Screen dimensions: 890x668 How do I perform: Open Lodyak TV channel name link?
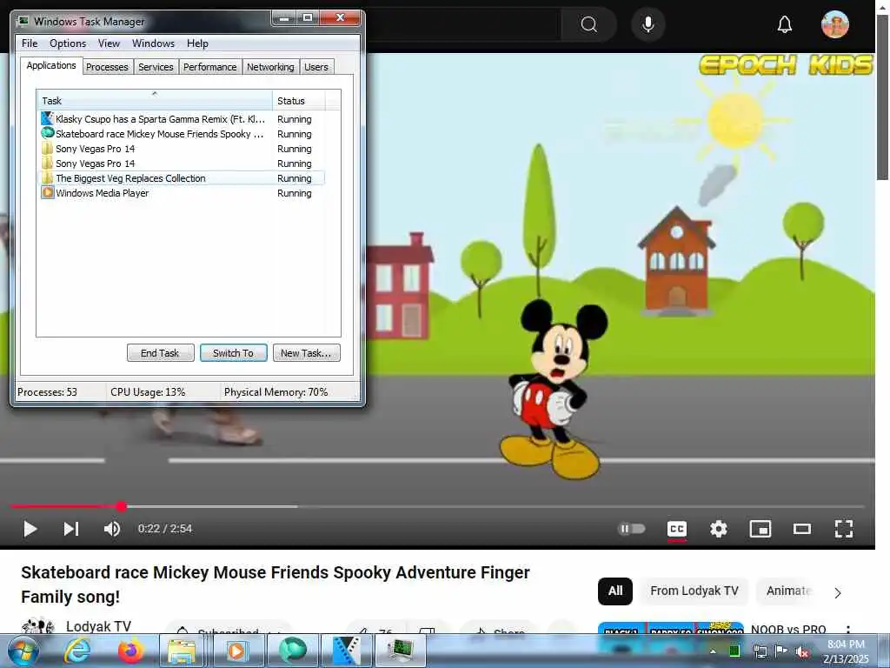point(99,626)
